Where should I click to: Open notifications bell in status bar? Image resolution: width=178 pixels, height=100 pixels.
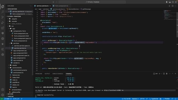point(175,99)
